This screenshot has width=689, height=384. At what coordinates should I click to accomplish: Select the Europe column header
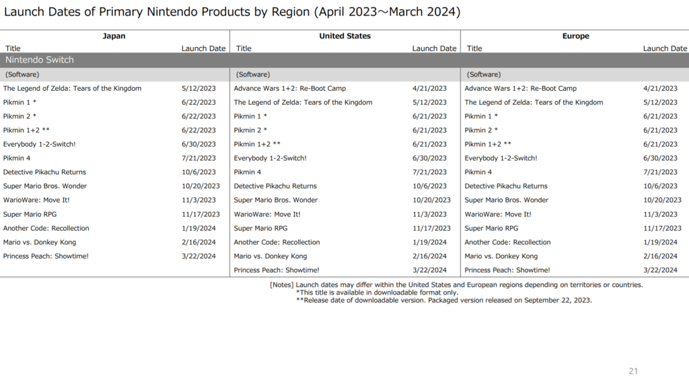point(575,36)
